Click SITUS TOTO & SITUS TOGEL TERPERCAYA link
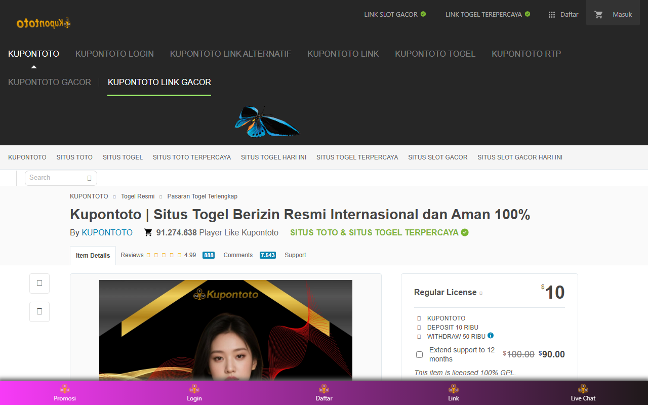648x405 pixels. click(374, 232)
